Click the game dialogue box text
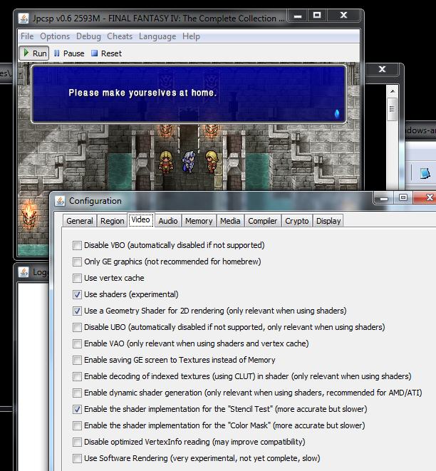Viewport: 436px width, 471px height. (x=142, y=93)
